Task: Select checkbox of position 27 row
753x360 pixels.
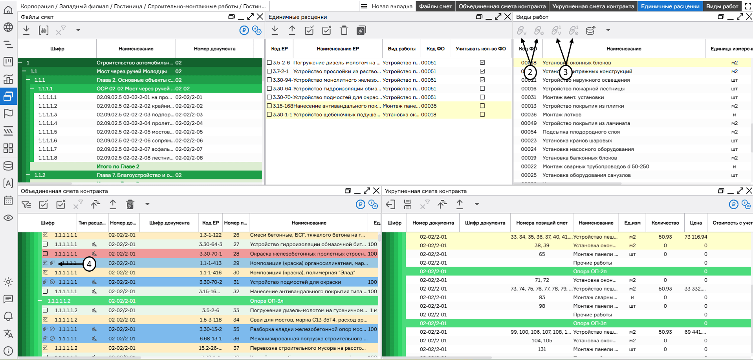Action: point(45,244)
